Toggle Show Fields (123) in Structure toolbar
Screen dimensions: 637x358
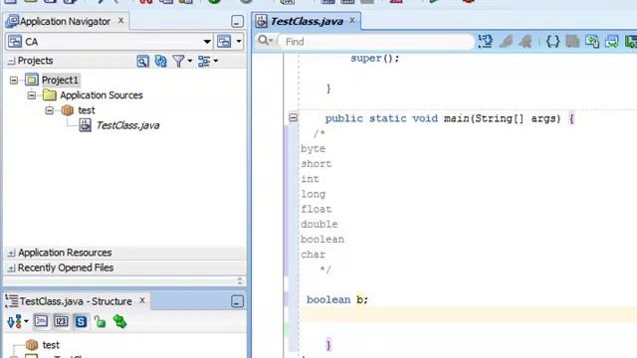point(61,321)
